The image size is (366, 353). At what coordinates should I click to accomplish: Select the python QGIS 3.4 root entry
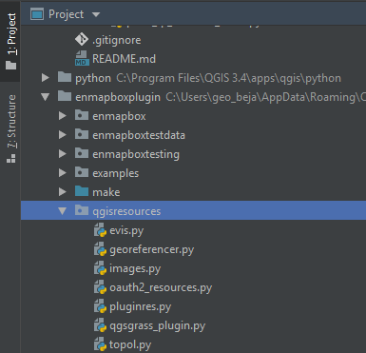[208, 78]
